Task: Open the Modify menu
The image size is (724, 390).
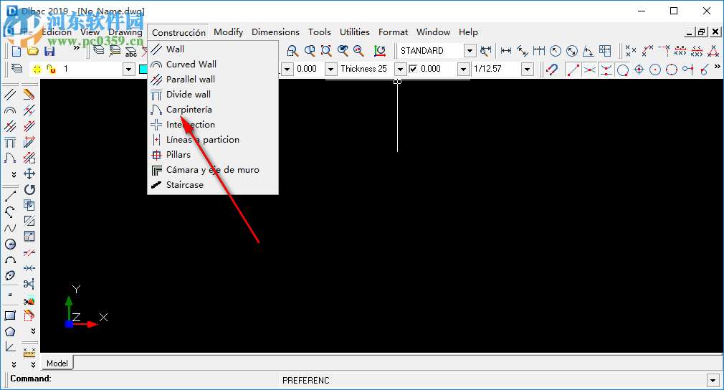Action: (x=228, y=32)
